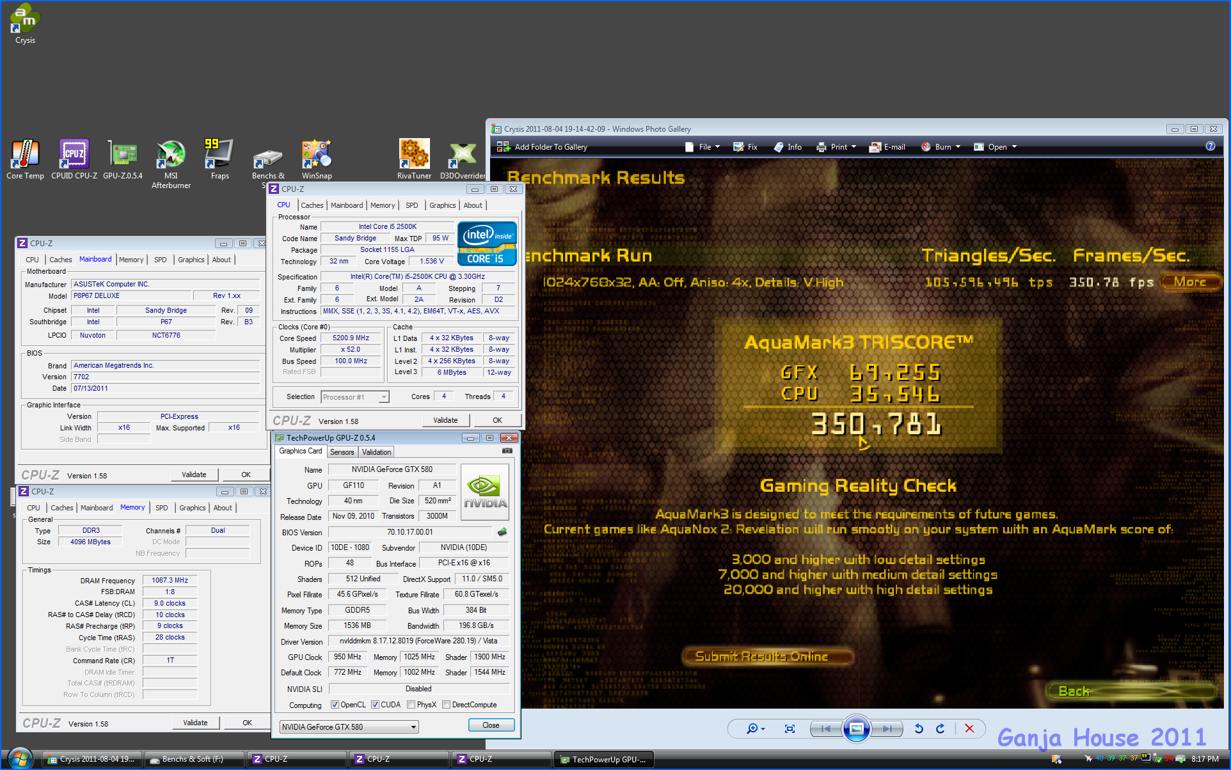Click OK in the Memory CPU-Z window
Image resolution: width=1231 pixels, height=770 pixels.
point(247,723)
